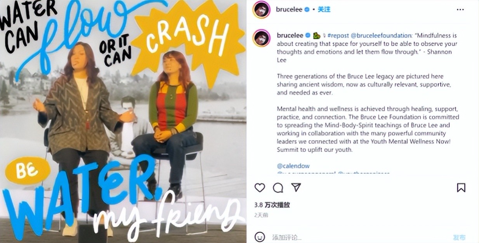Submit the comment with the 发布 button
Image resolution: width=479 pixels, height=243 pixels.
(459, 237)
